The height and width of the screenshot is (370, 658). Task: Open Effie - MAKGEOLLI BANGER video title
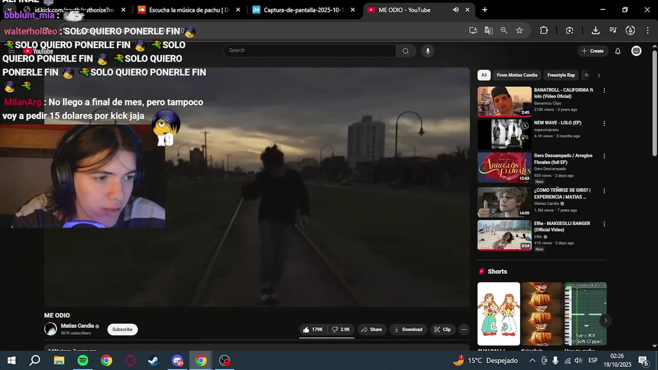point(562,227)
